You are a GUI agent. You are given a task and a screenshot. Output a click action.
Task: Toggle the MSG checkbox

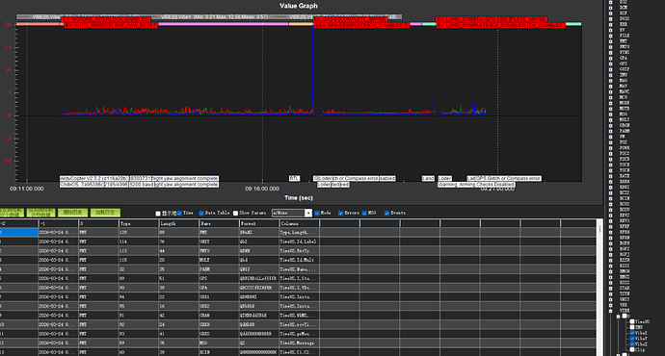point(364,213)
